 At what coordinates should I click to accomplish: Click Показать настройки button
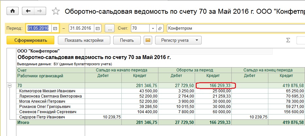[x=84, y=40]
